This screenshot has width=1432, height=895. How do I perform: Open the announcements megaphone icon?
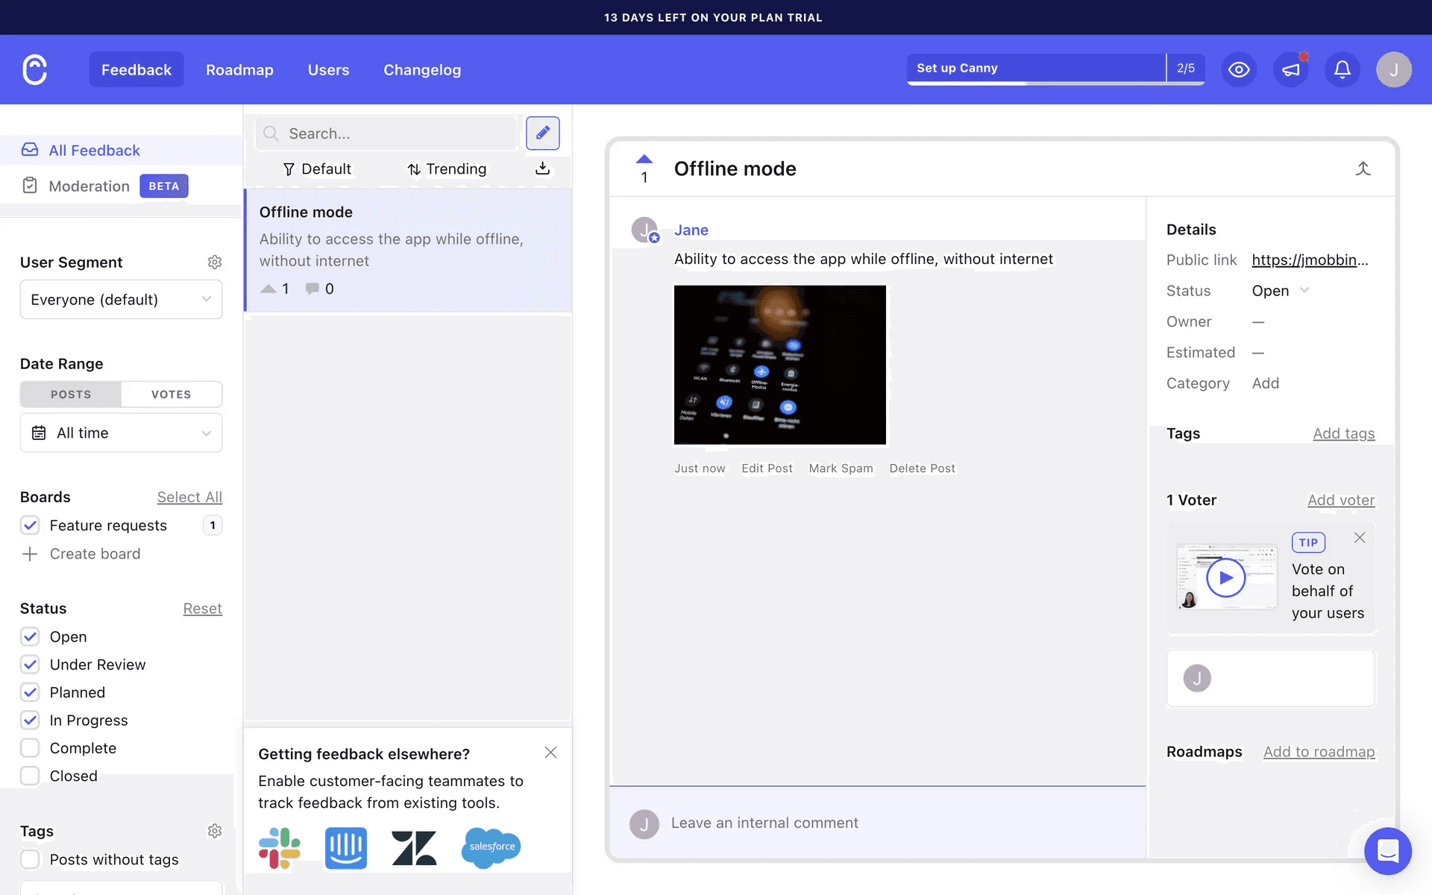coord(1290,69)
